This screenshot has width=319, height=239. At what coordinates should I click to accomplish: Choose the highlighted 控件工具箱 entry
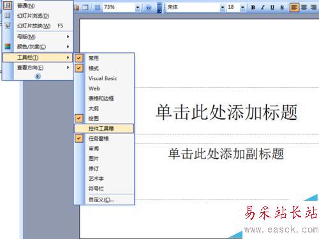point(104,128)
